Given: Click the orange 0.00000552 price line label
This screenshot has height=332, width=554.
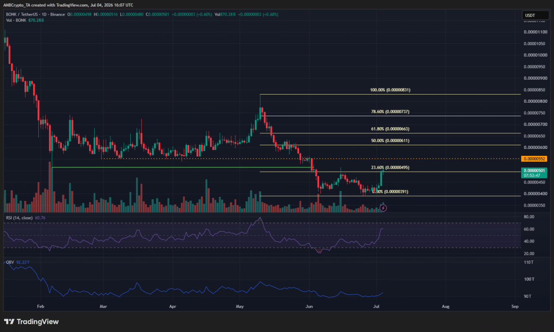Looking at the screenshot, I should (x=534, y=159).
